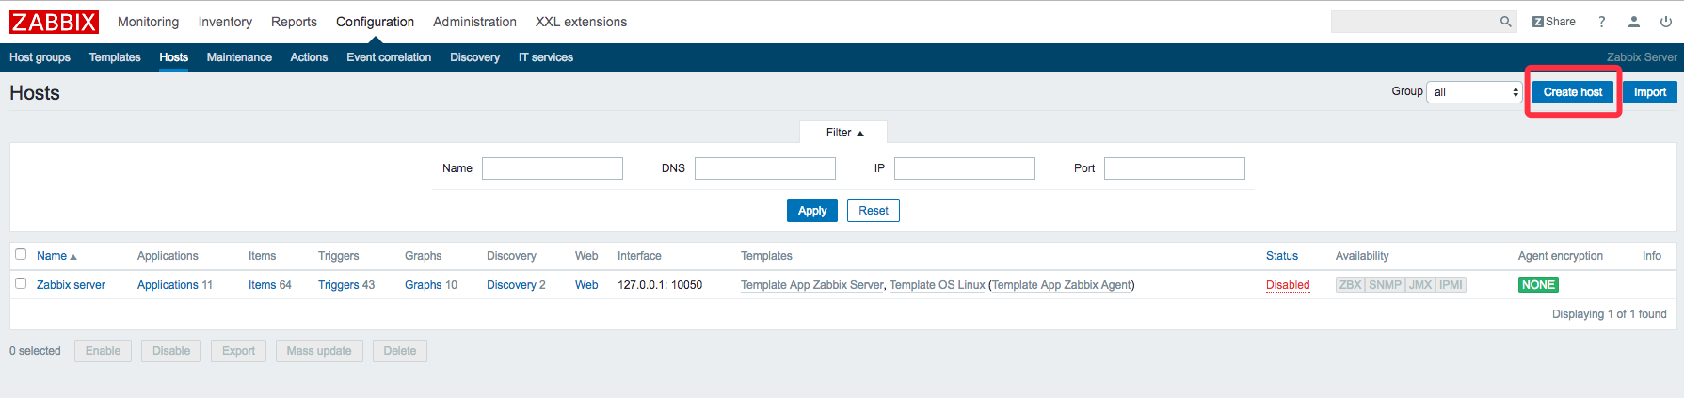1684x398 pixels.
Task: Open the user profile icon
Action: (1634, 22)
